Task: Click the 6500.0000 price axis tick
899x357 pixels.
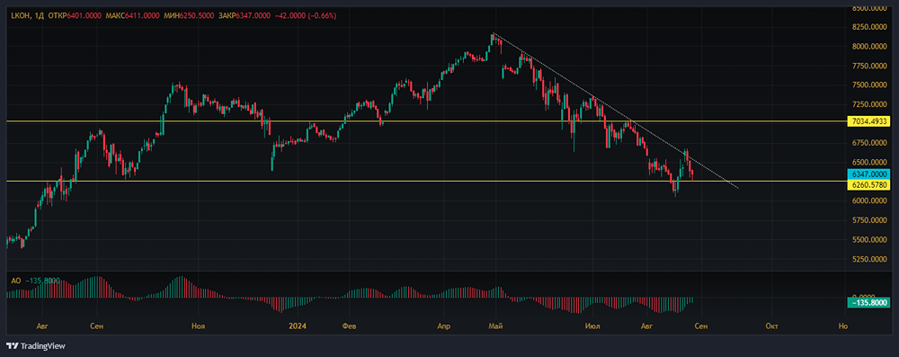Action: [x=869, y=163]
